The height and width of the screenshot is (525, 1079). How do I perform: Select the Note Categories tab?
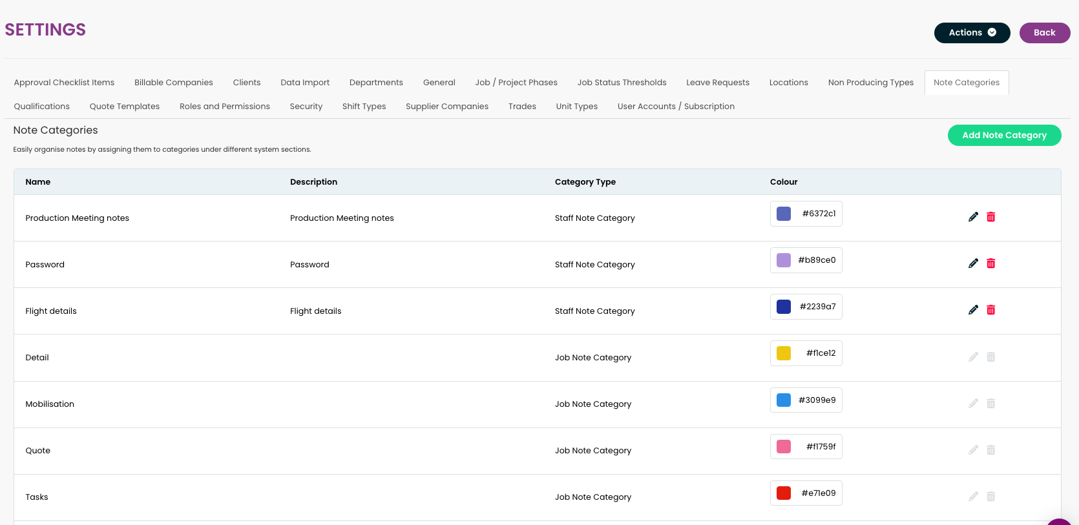pyautogui.click(x=967, y=83)
